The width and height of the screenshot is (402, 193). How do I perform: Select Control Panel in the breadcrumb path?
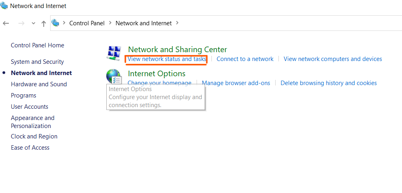point(87,23)
